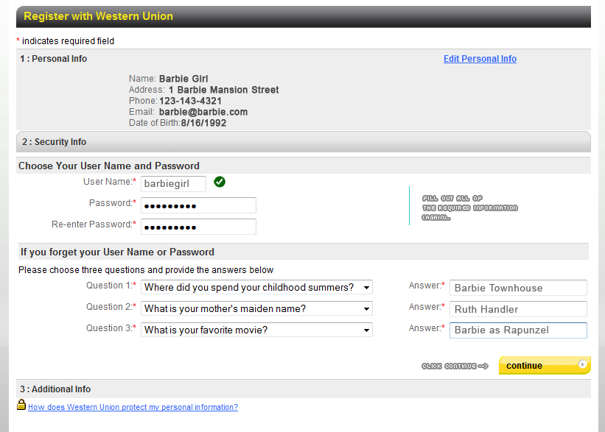
Task: Click the Barbie Townhouse answer field
Action: point(518,288)
